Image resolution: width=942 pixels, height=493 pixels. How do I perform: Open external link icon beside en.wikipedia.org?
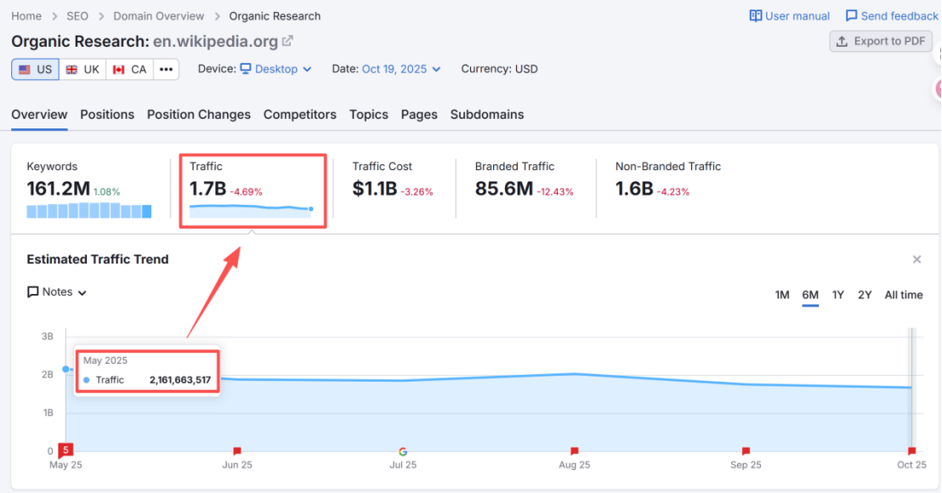[x=288, y=41]
